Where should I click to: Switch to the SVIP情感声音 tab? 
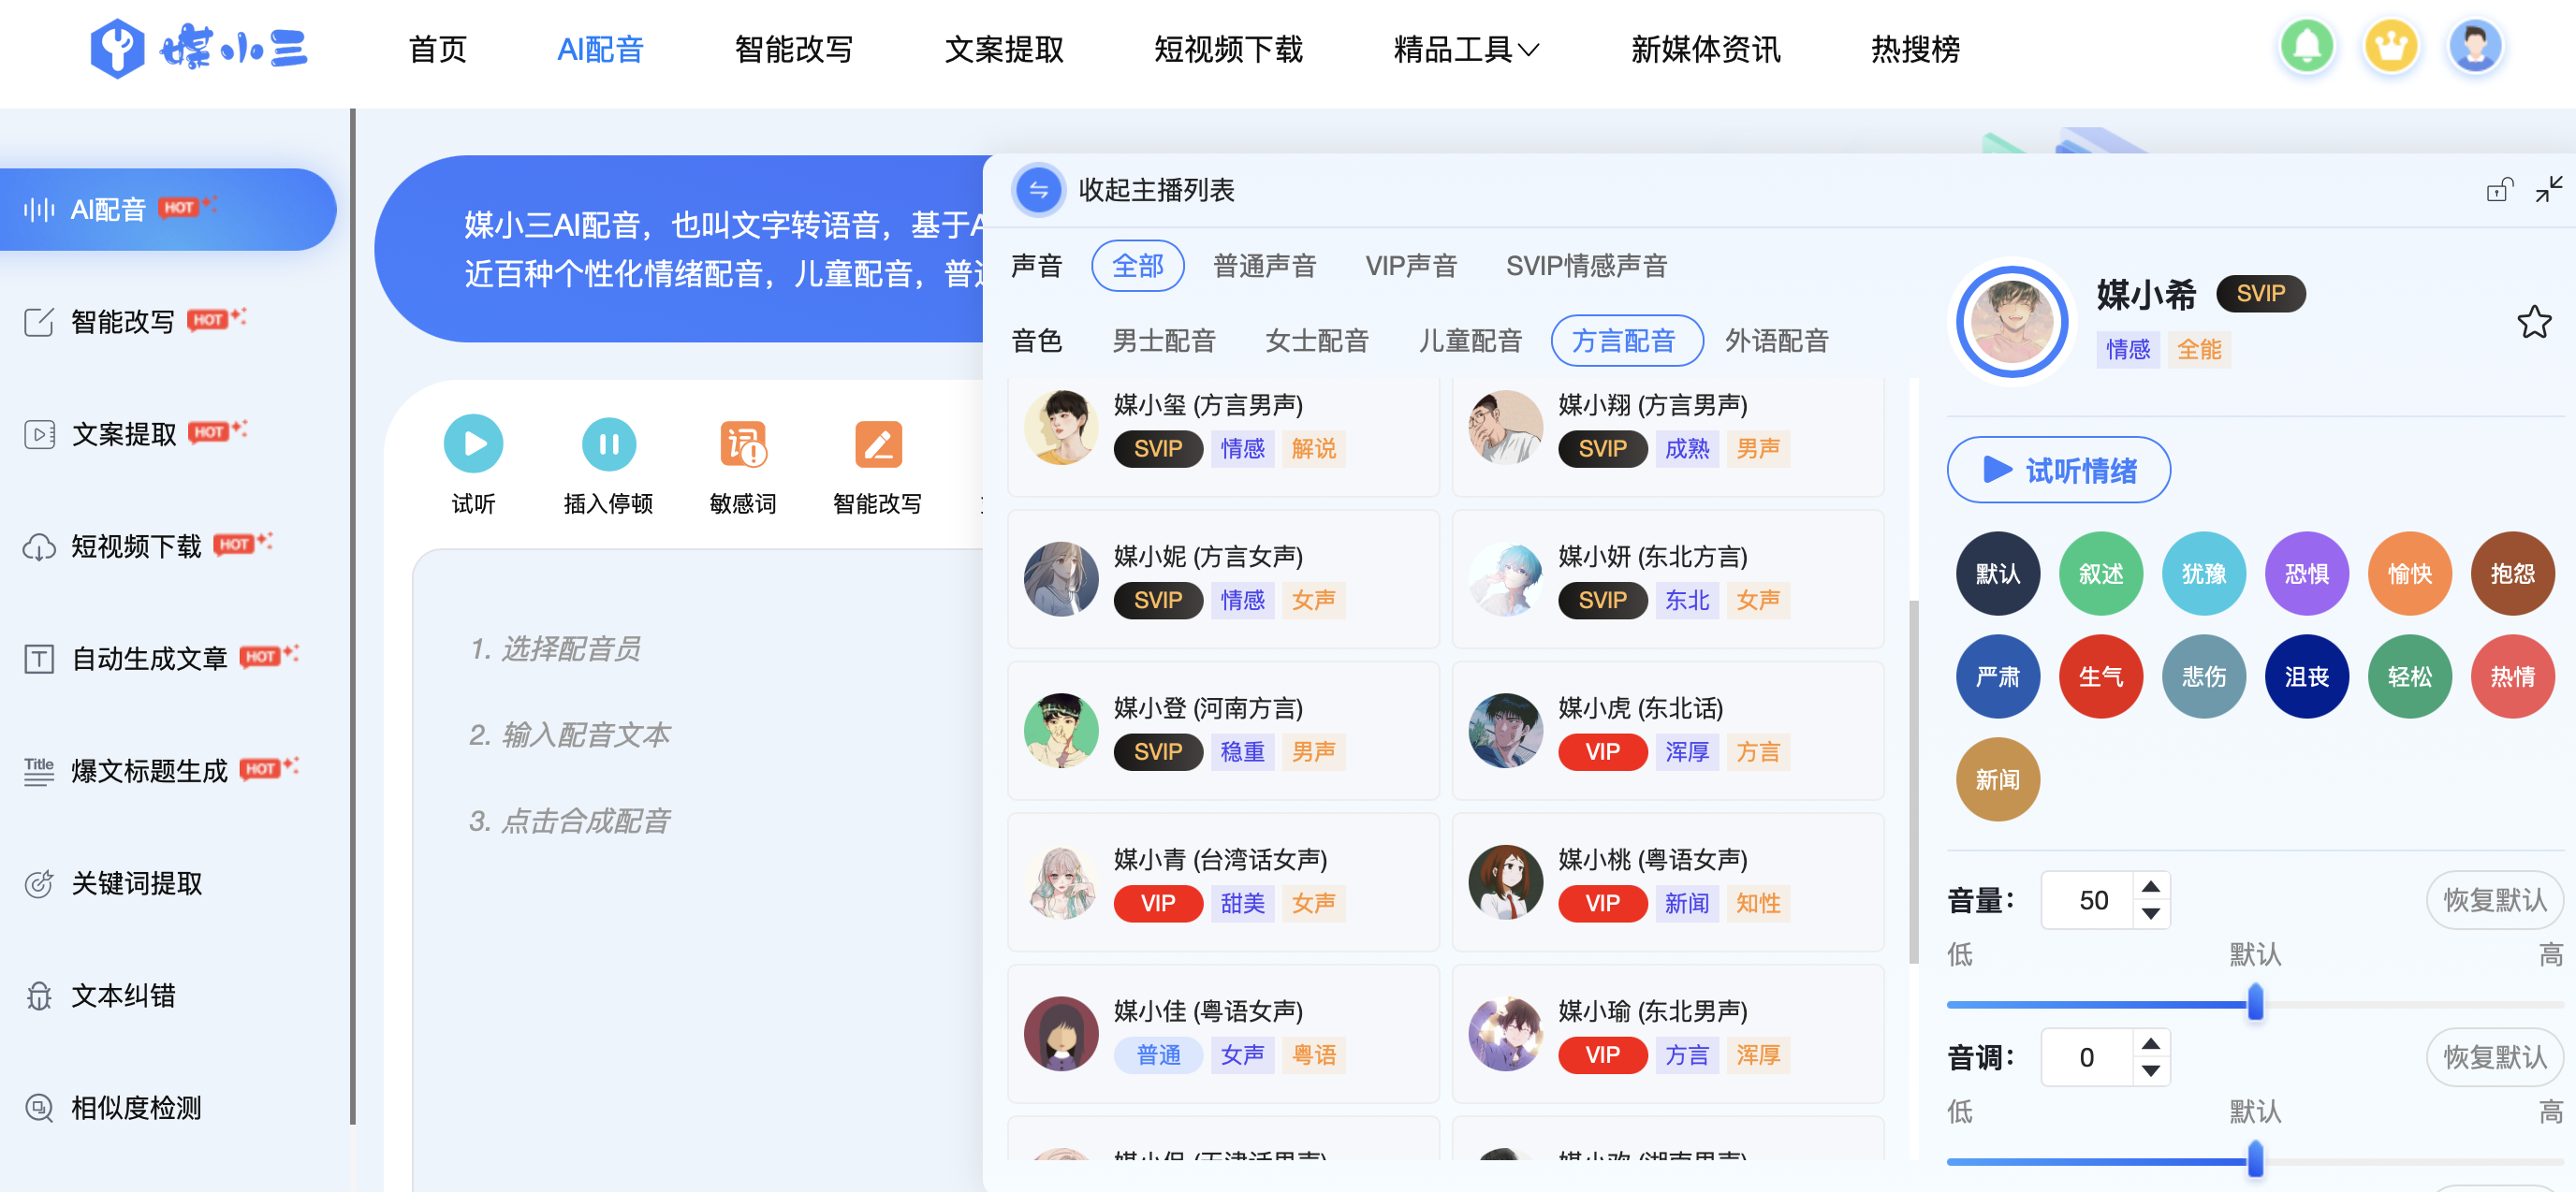pos(1586,266)
